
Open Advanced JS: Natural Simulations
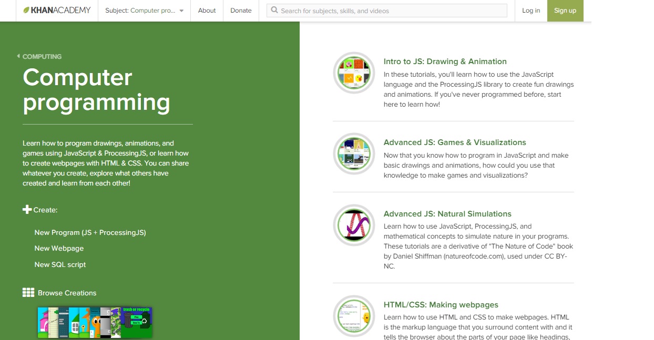447,214
